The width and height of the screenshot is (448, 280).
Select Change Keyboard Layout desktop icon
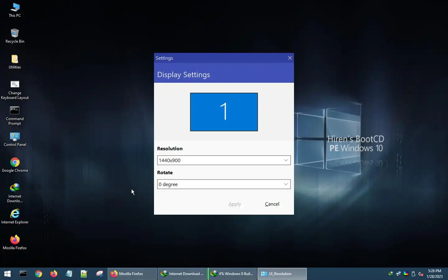[x=15, y=90]
